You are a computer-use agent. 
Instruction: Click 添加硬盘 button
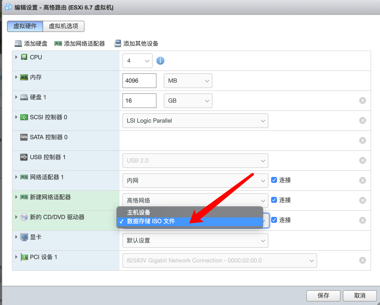pyautogui.click(x=31, y=44)
